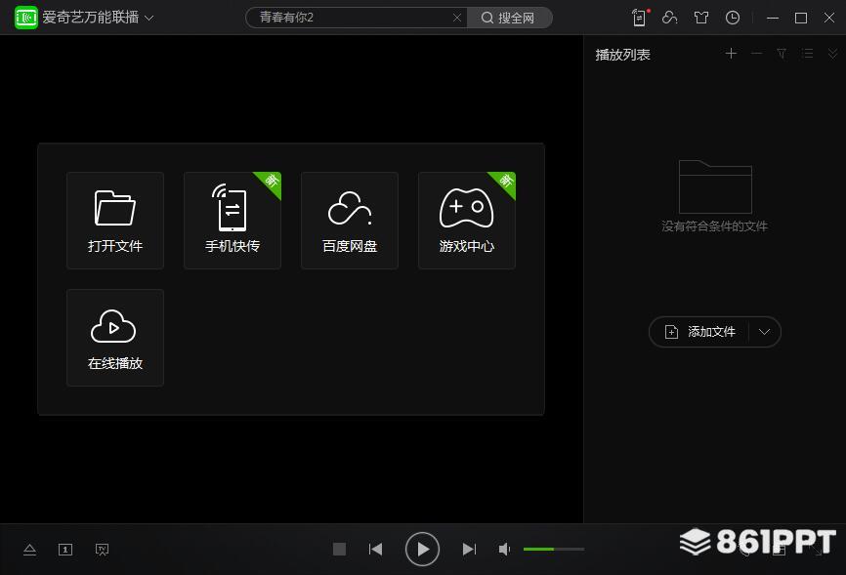This screenshot has width=846, height=575.
Task: Open the 在线播放 tile
Action: 115,338
